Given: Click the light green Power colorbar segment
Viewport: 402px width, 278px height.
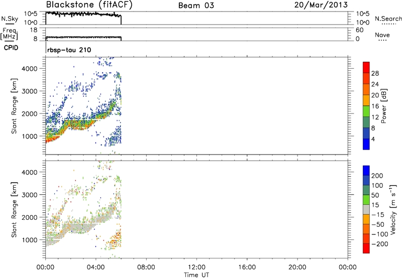Looking at the screenshot, I should click(x=366, y=111).
